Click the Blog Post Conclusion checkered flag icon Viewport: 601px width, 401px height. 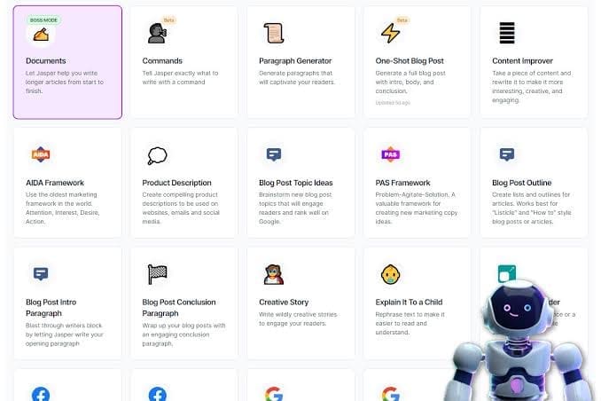tap(157, 274)
